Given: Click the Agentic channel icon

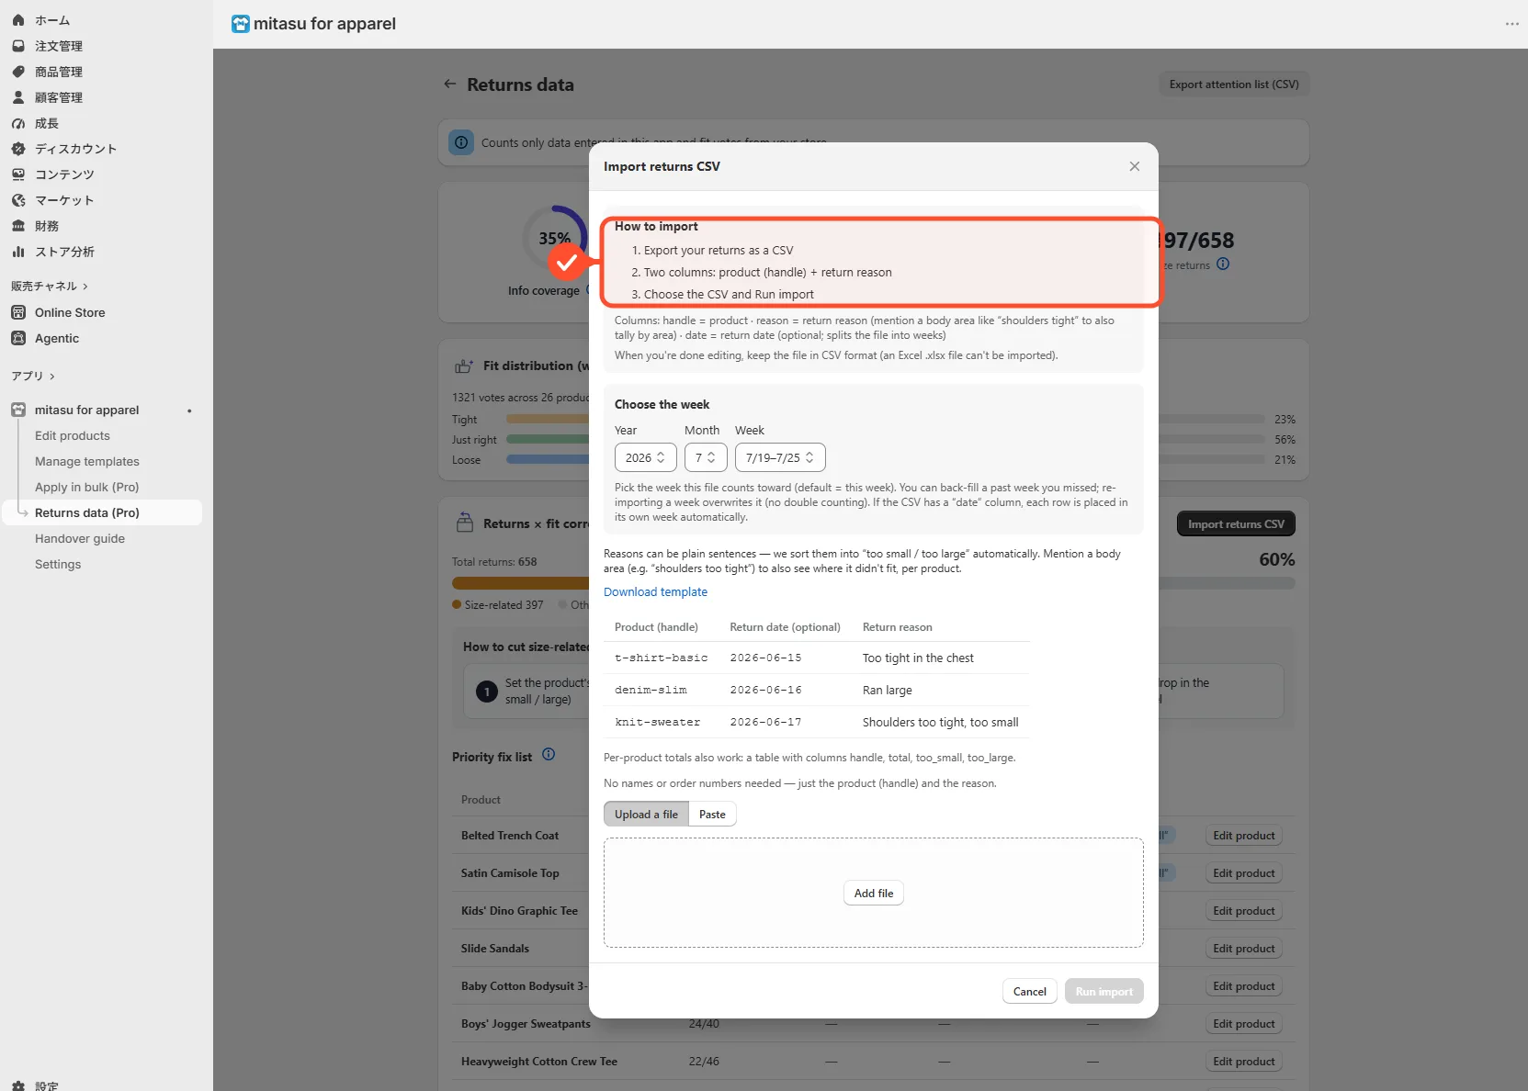Looking at the screenshot, I should [x=18, y=338].
